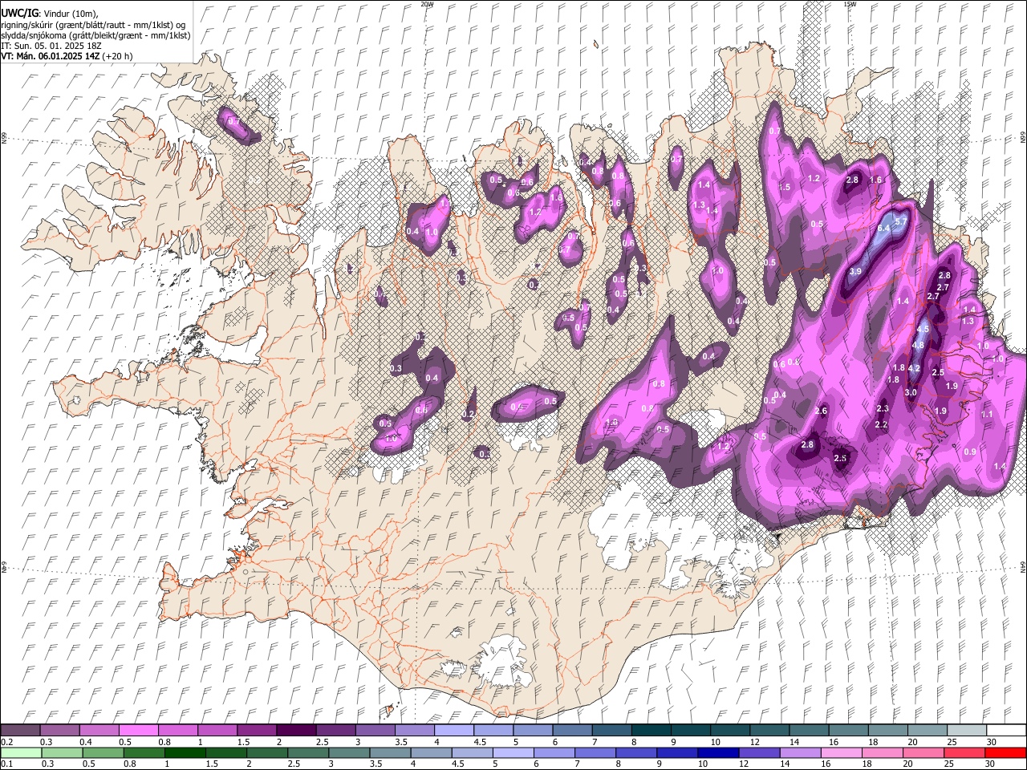Click the '3.9' precipitation value on map
This screenshot has height=770, width=1027.
point(855,272)
